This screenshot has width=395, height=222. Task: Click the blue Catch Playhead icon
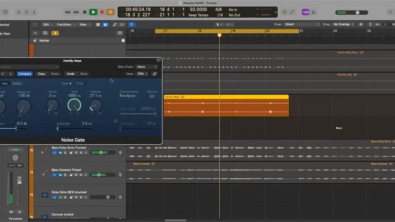pos(131,25)
